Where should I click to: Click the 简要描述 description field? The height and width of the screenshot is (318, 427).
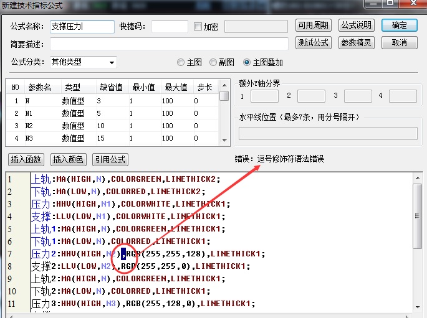169,44
